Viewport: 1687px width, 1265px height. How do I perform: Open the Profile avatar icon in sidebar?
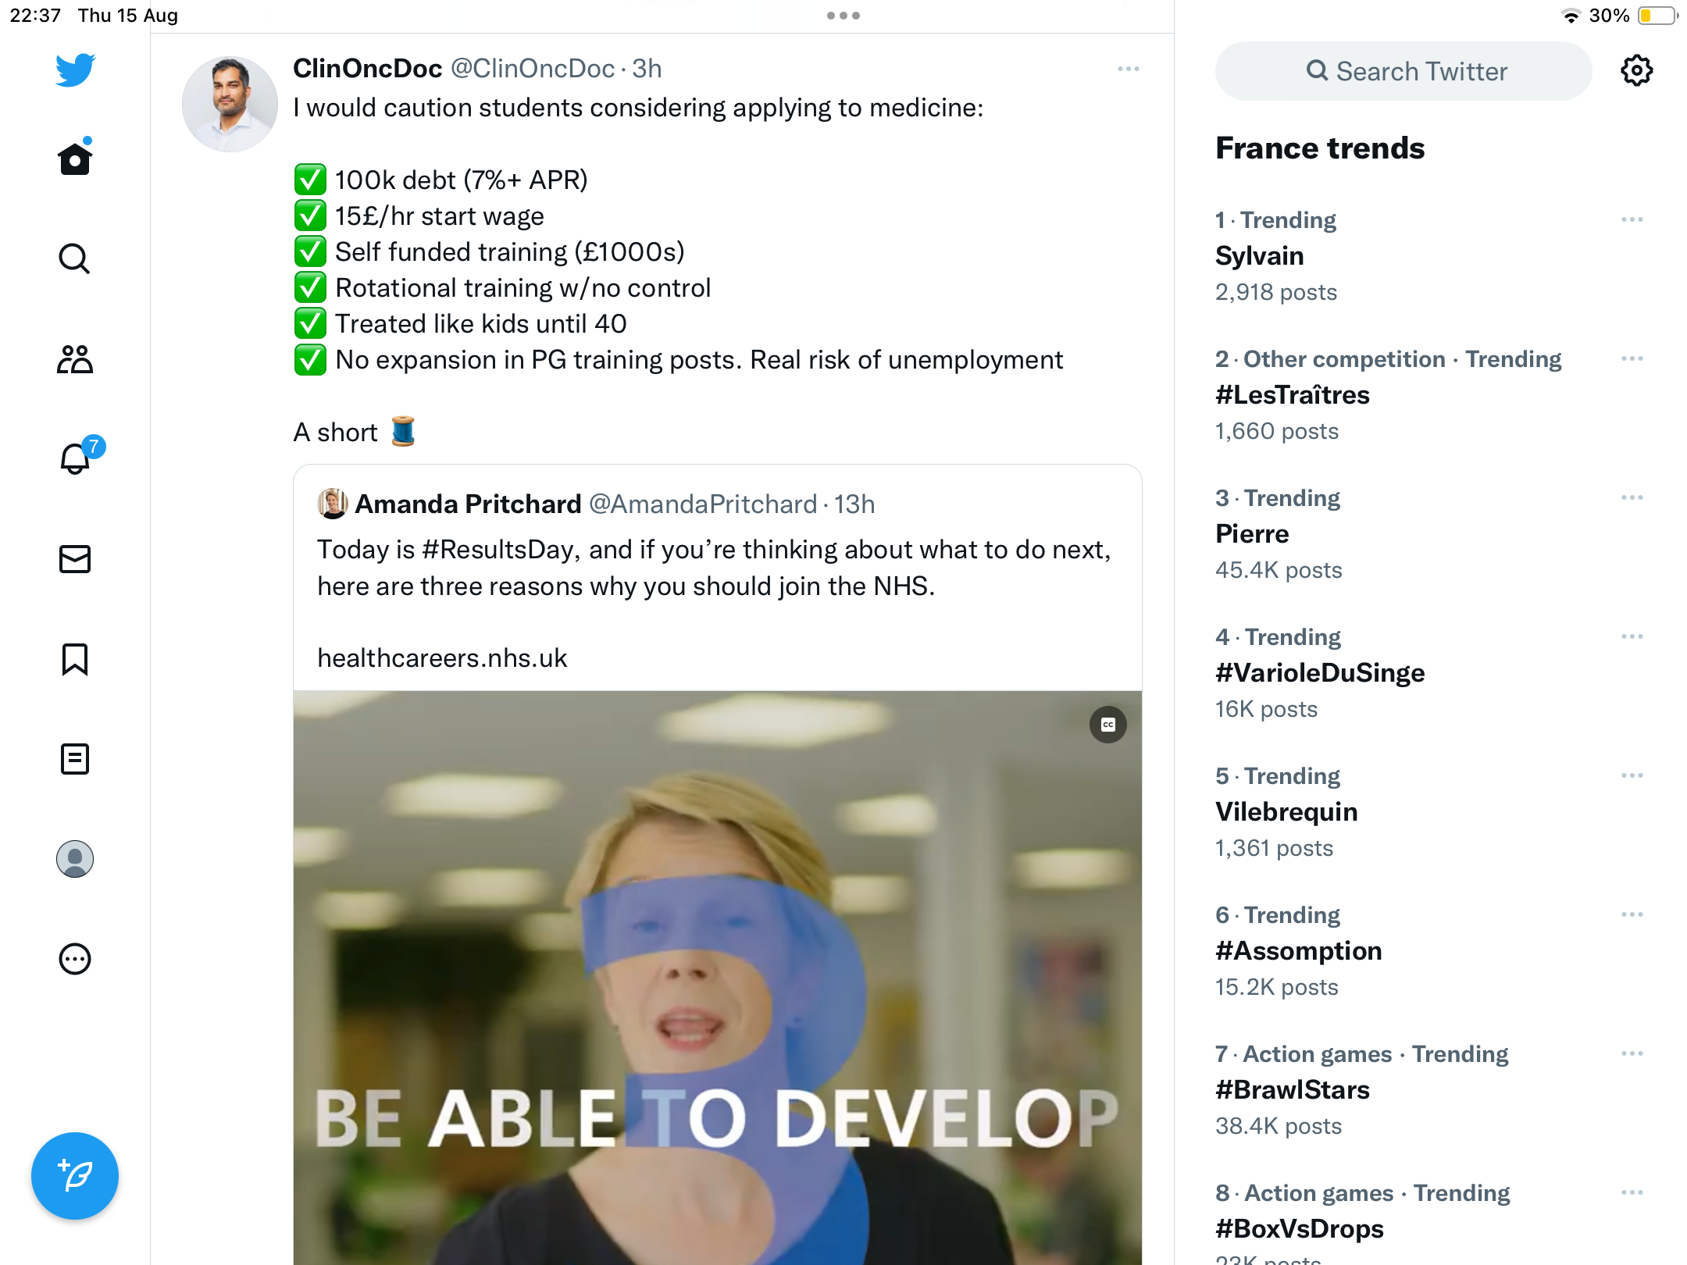(75, 859)
